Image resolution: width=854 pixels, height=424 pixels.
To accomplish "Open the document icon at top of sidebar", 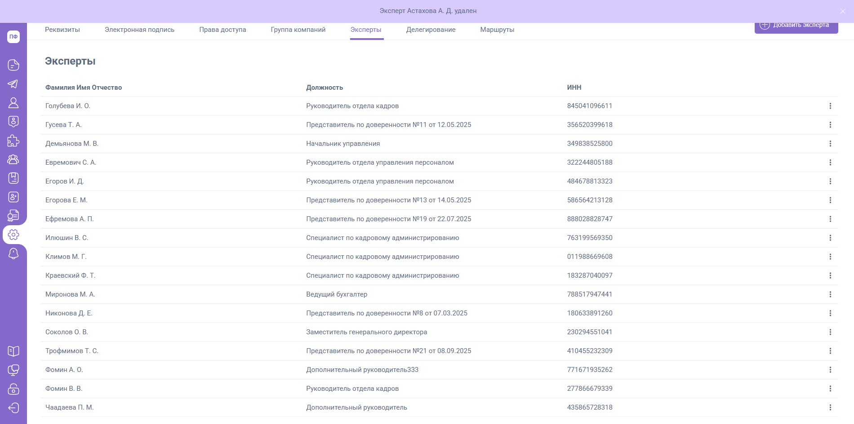I will click(x=13, y=65).
